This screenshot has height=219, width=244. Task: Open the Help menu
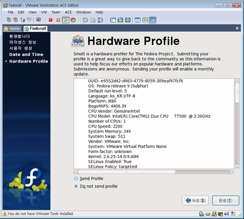(99, 12)
